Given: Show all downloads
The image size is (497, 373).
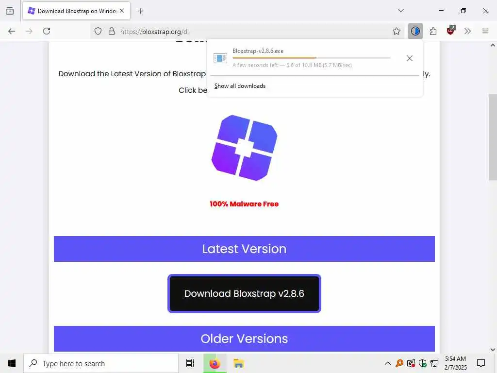Looking at the screenshot, I should click(240, 86).
